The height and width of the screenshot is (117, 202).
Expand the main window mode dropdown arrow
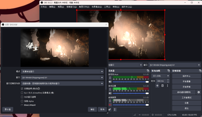[x=141, y=65]
